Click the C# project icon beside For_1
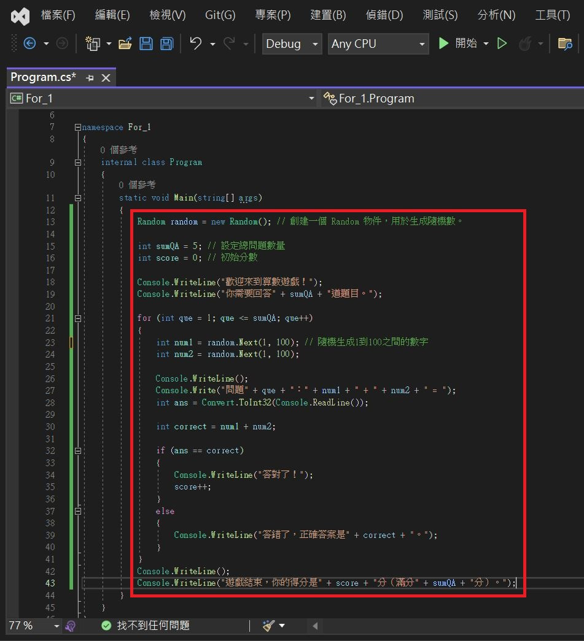The height and width of the screenshot is (641, 584). pos(17,98)
